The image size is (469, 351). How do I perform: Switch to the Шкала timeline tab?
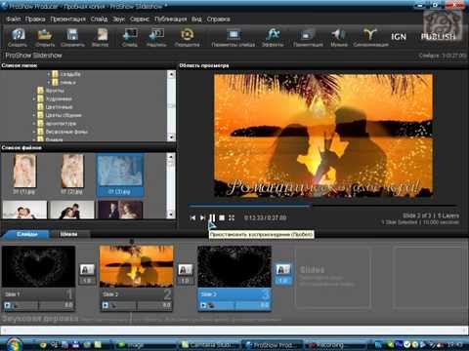coord(68,234)
